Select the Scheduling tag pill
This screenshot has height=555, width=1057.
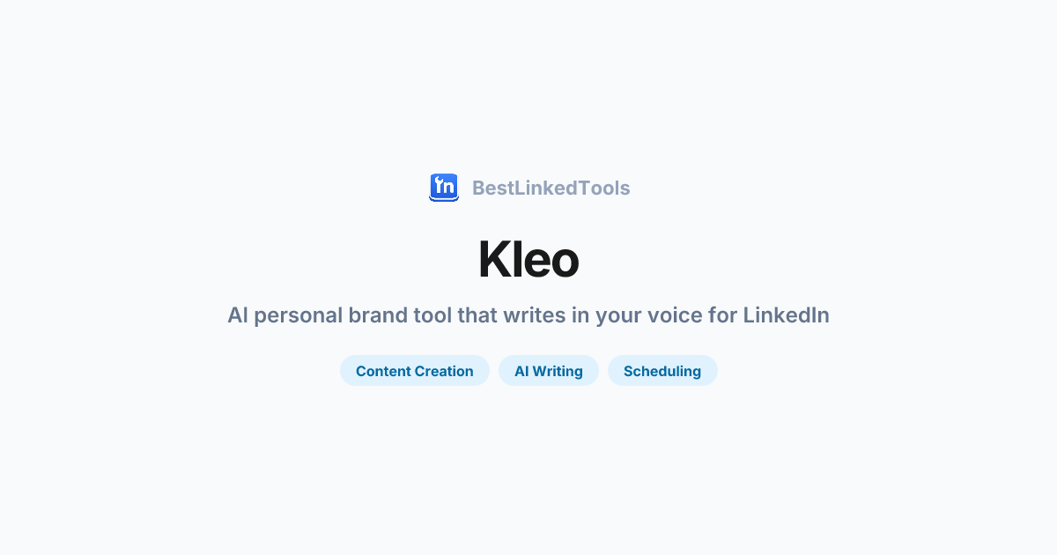(x=662, y=371)
